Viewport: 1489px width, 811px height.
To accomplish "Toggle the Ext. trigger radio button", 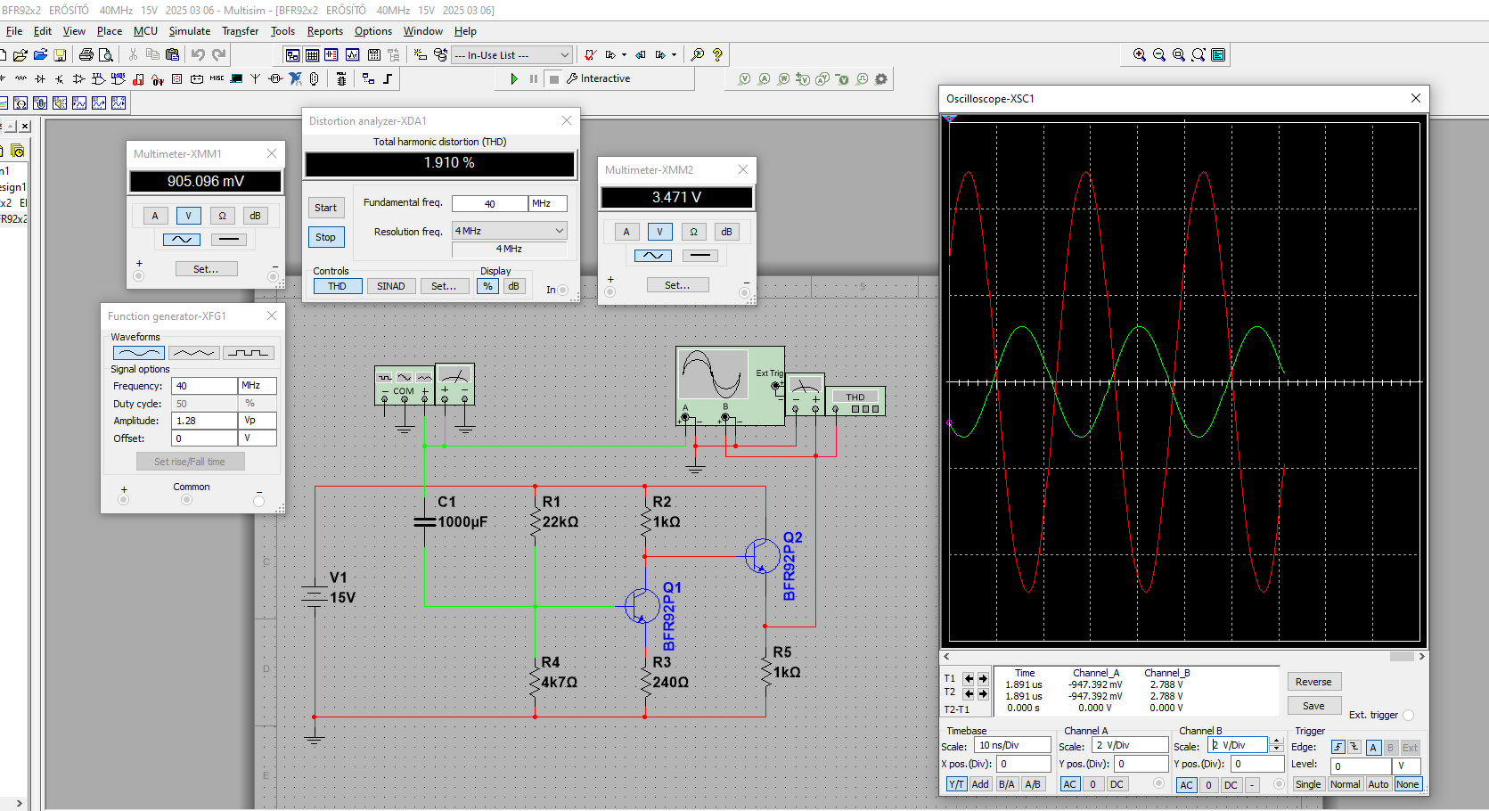I will (1408, 715).
